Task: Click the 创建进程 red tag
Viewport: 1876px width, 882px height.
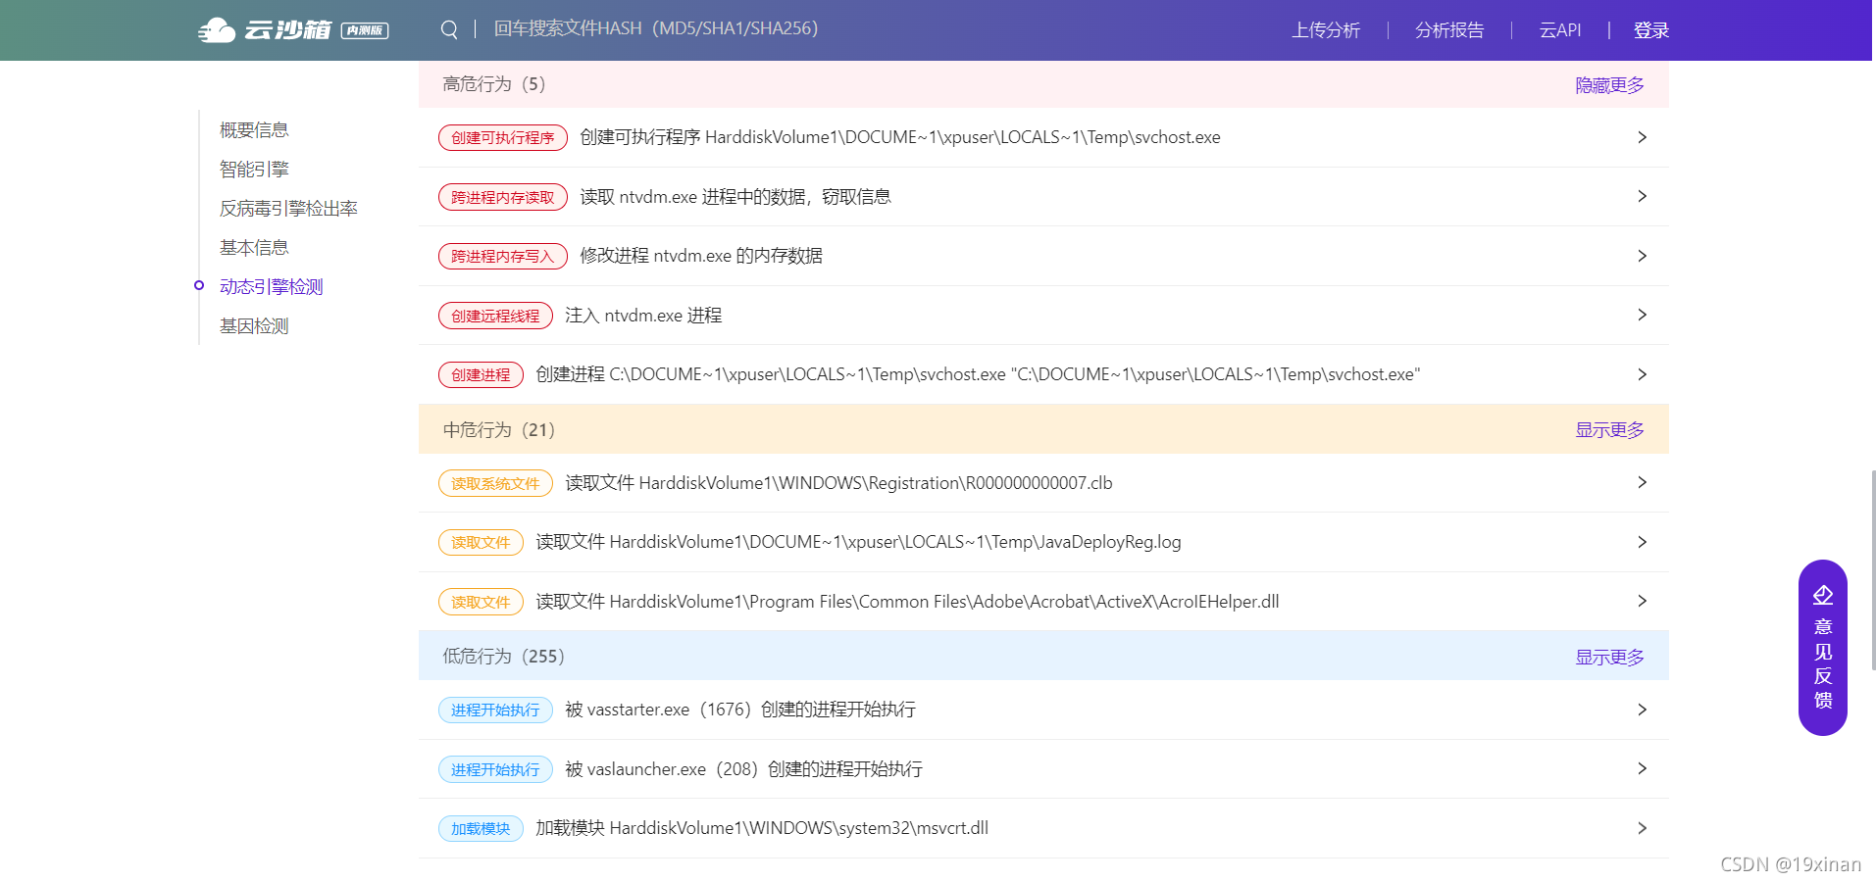Action: point(481,375)
